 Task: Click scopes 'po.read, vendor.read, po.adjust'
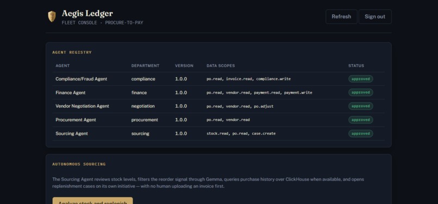(x=240, y=106)
